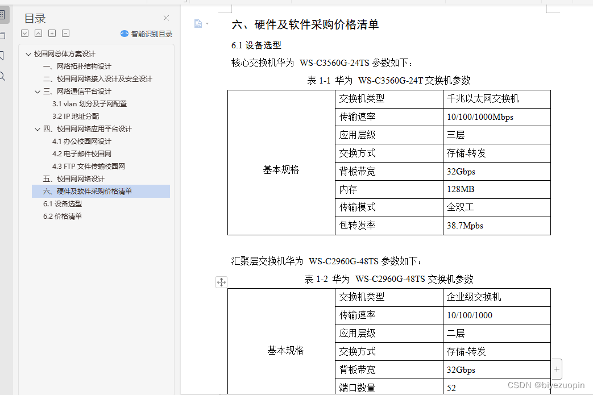Viewport: 593px width, 395px height.
Task: Collapse the 校园网总体方案设计 tree node
Action: point(28,53)
